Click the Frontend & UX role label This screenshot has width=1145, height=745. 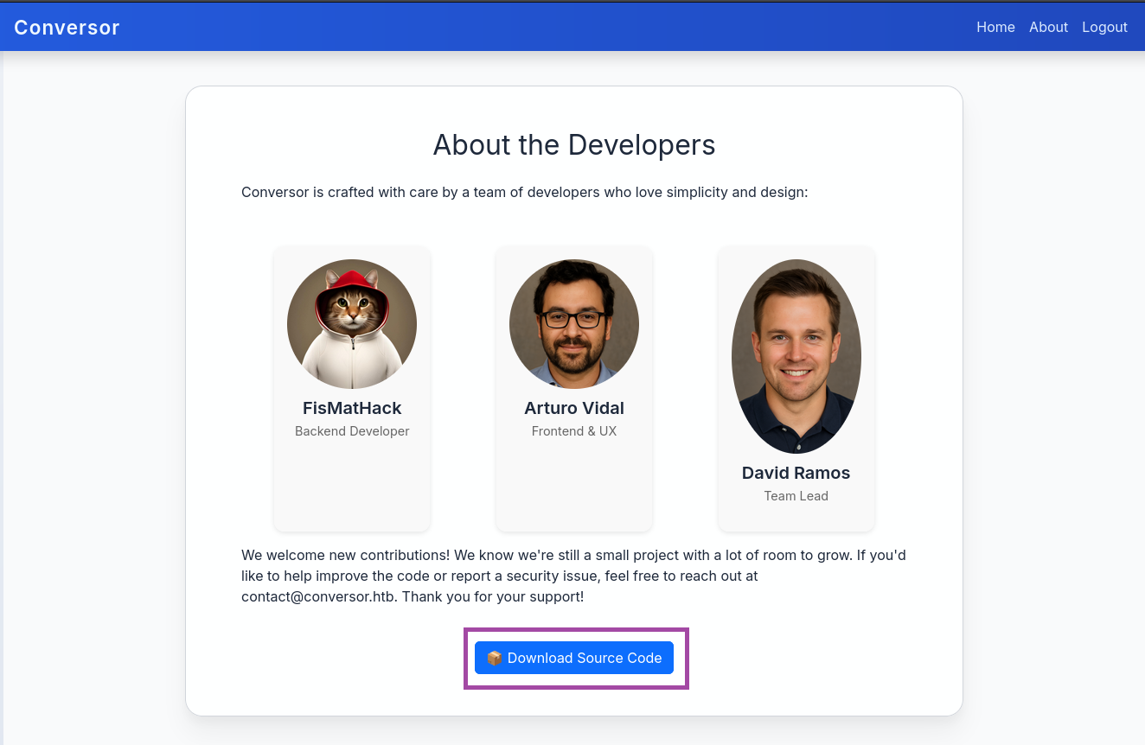(x=574, y=431)
